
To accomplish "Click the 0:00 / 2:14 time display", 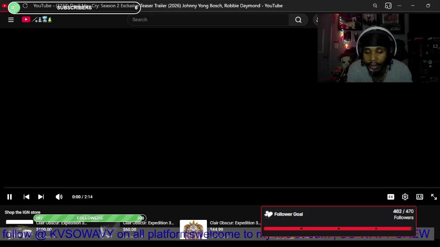I will (82, 197).
